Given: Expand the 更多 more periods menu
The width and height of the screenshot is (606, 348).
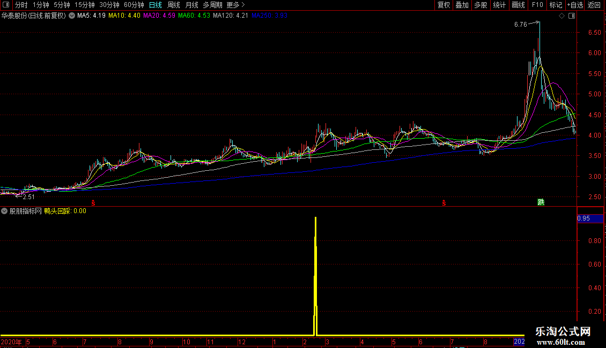Looking at the screenshot, I should [235, 5].
